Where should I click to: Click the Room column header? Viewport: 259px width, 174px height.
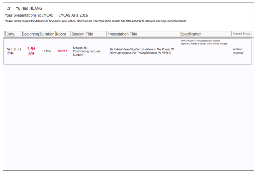point(63,34)
